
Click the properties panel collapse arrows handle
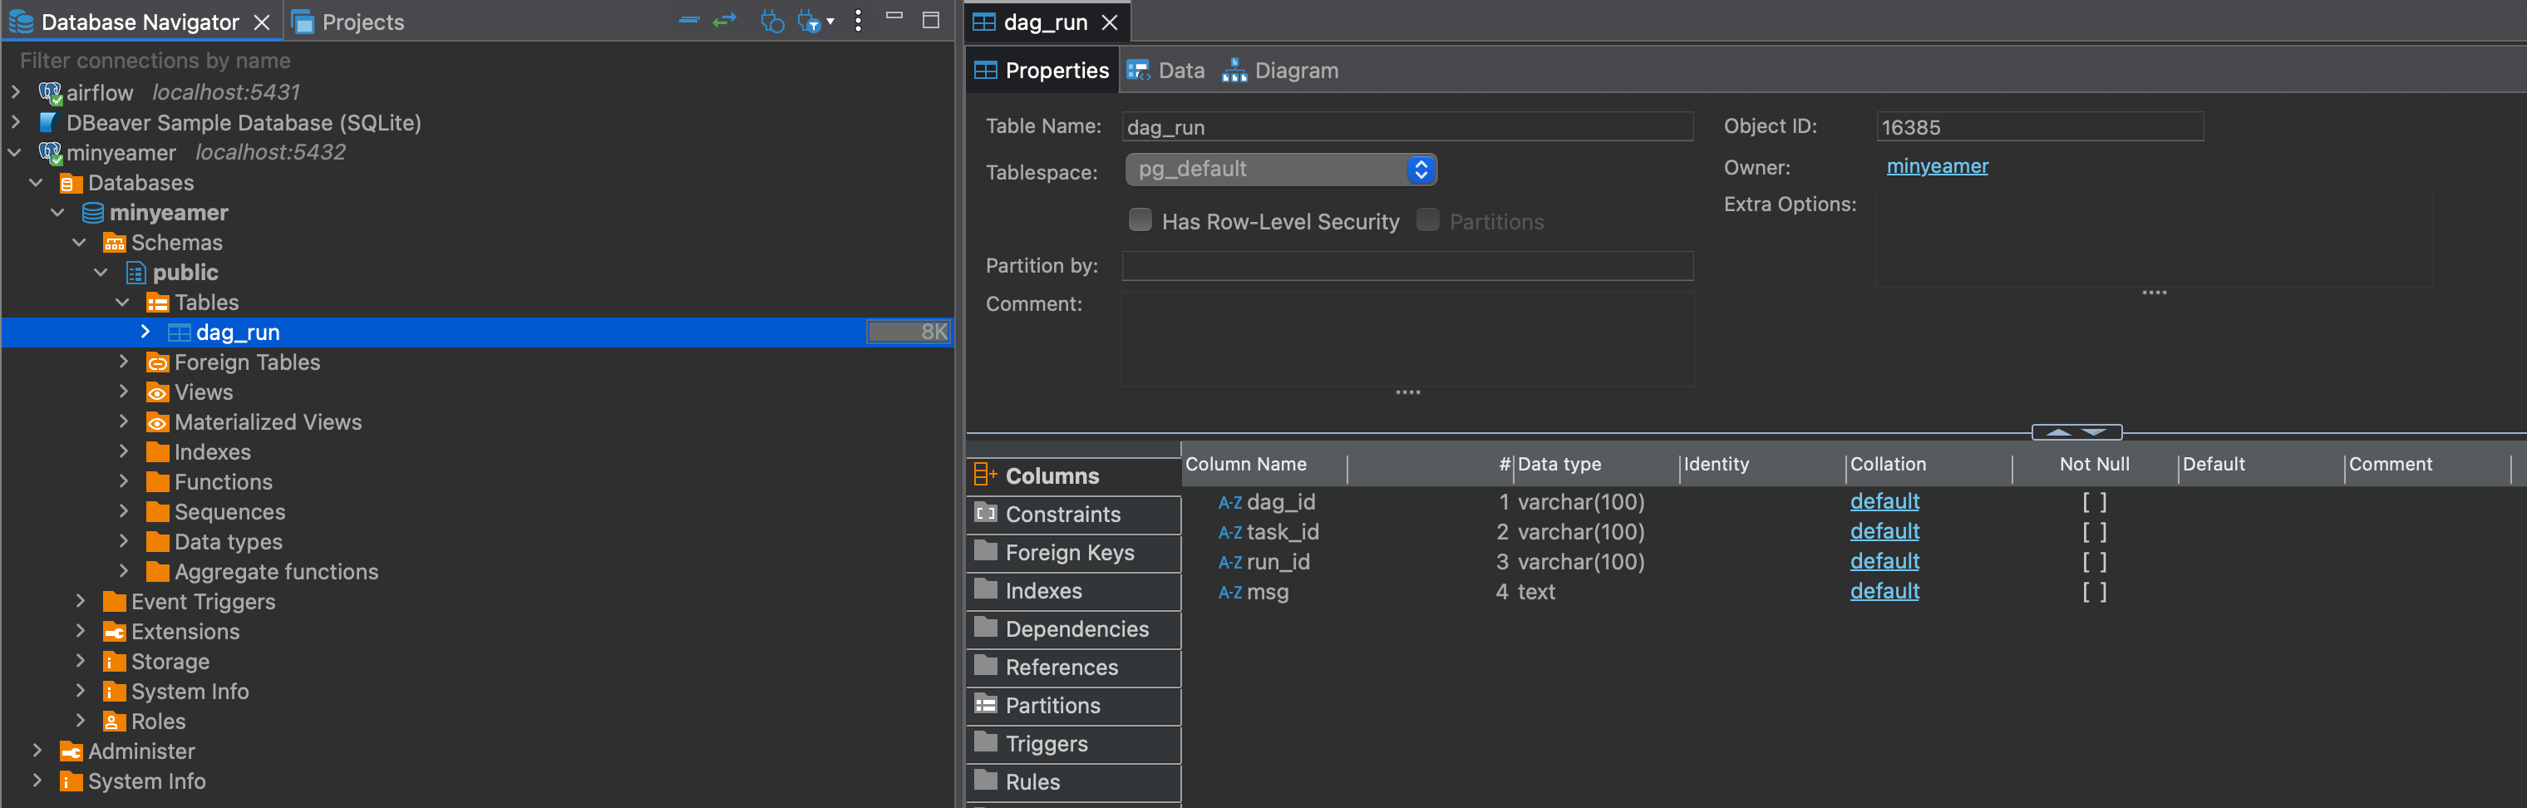[x=2076, y=432]
